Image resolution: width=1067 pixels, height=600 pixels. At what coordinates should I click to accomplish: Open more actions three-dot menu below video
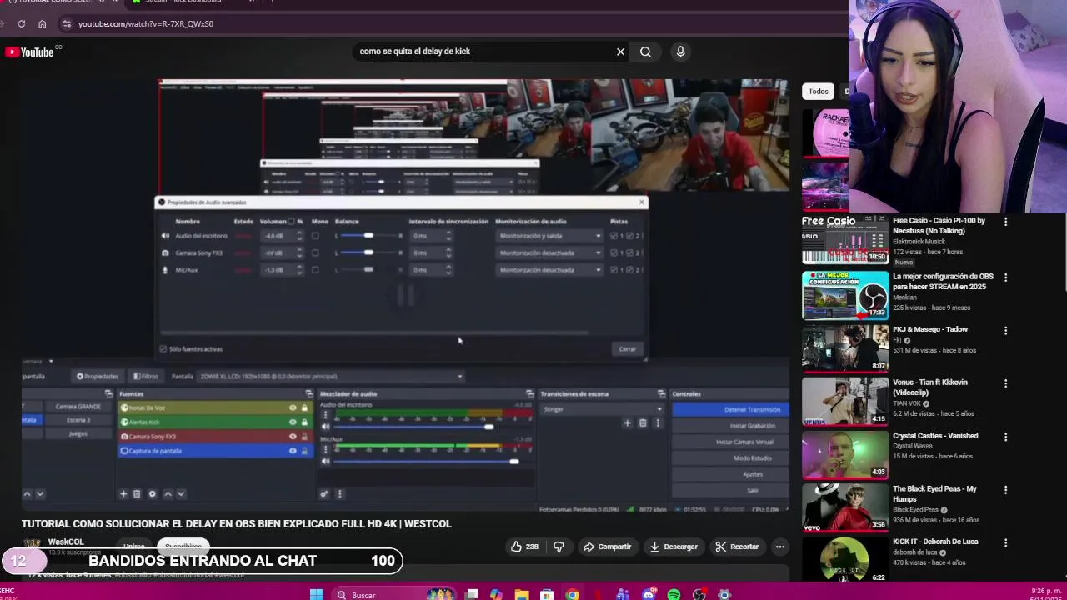[x=779, y=547]
